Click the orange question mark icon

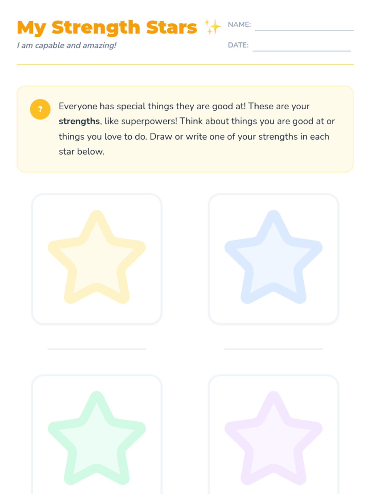click(40, 109)
